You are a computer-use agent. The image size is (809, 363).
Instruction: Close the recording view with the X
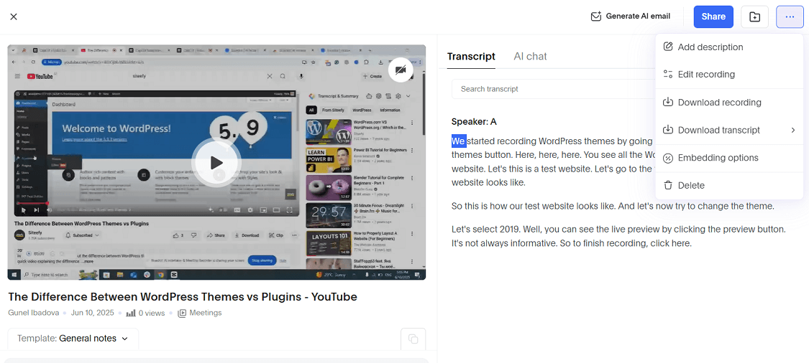pos(14,16)
